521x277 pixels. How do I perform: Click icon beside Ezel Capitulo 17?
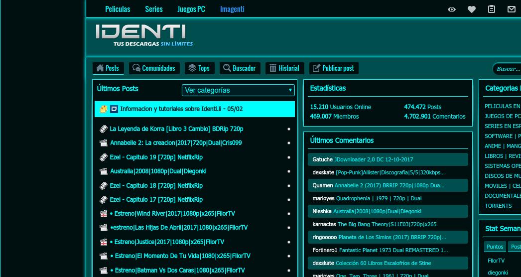coord(103,199)
